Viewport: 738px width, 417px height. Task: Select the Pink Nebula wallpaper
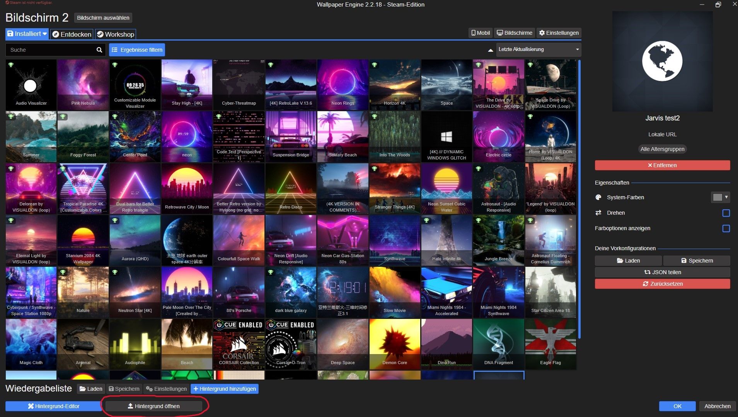[x=83, y=85]
